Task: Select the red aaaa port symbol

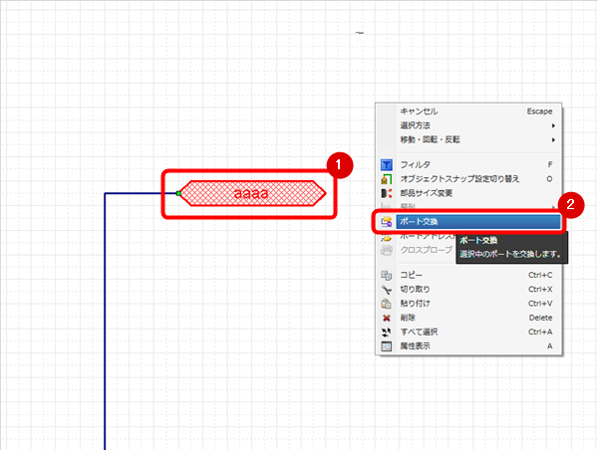Action: tap(252, 193)
